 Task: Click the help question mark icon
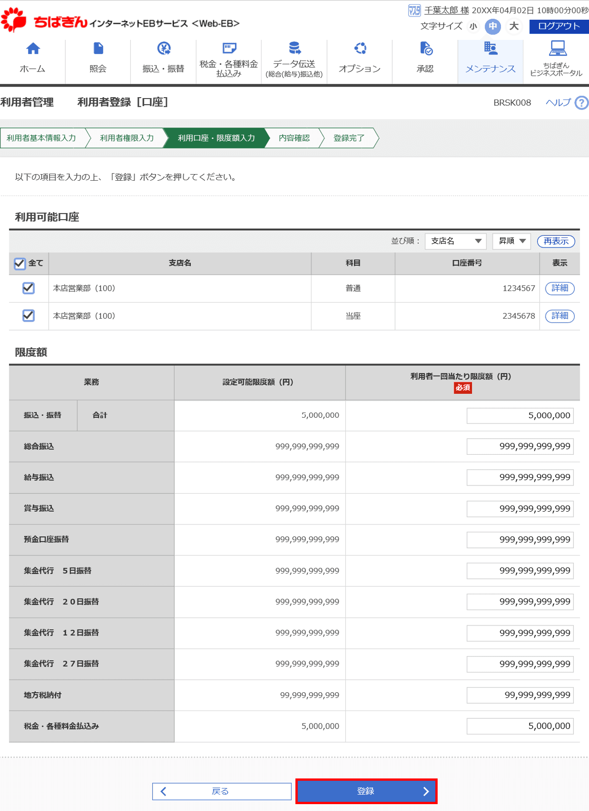[x=581, y=103]
